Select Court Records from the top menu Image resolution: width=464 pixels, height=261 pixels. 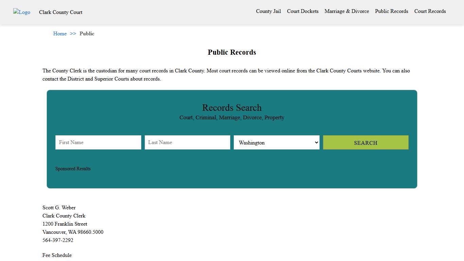coord(430,11)
